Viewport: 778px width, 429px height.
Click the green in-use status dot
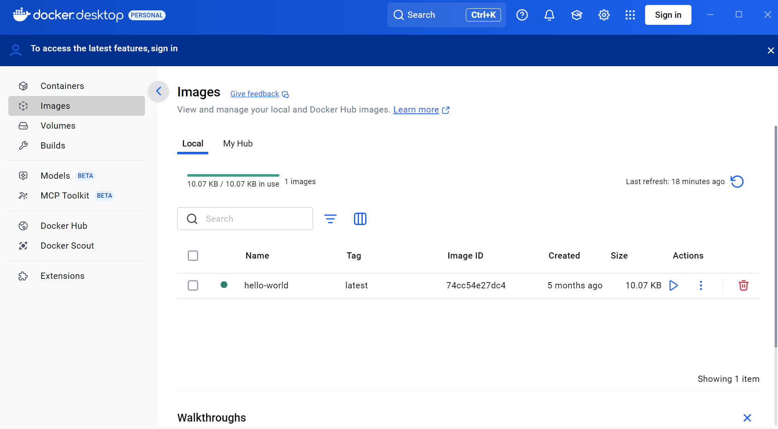click(x=224, y=285)
